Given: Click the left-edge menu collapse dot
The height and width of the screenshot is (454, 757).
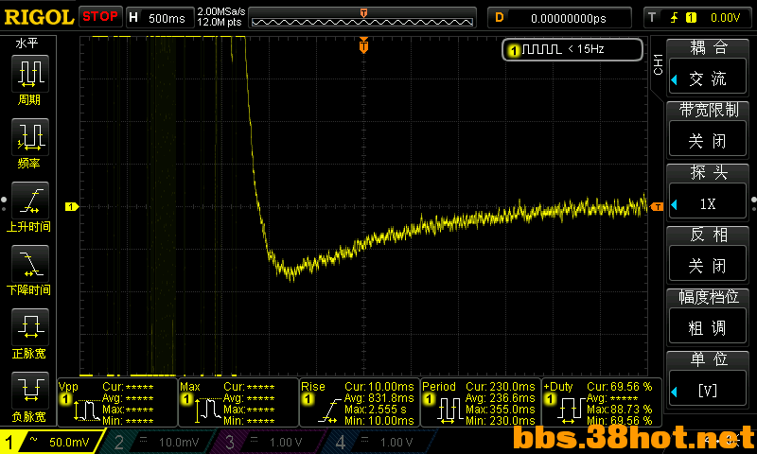Looking at the screenshot, I should click(4, 200).
